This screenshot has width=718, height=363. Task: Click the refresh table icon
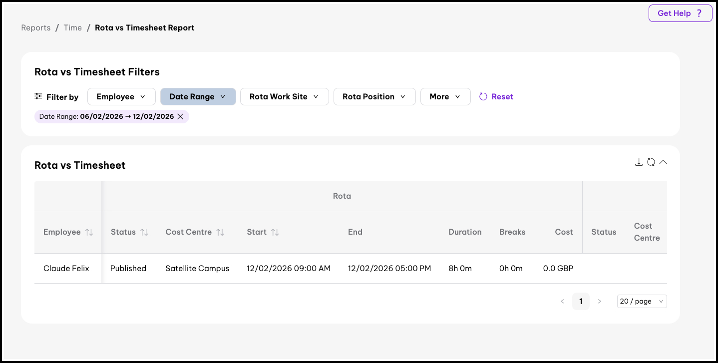(651, 162)
